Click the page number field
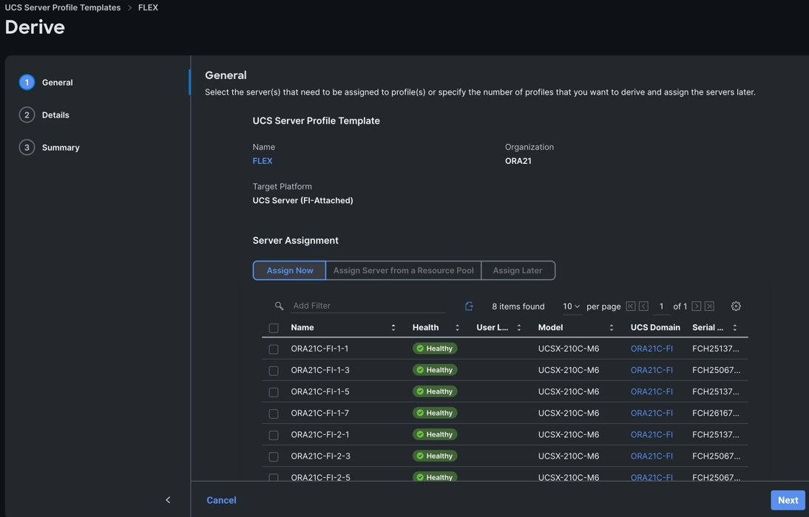Image resolution: width=809 pixels, height=517 pixels. click(661, 307)
